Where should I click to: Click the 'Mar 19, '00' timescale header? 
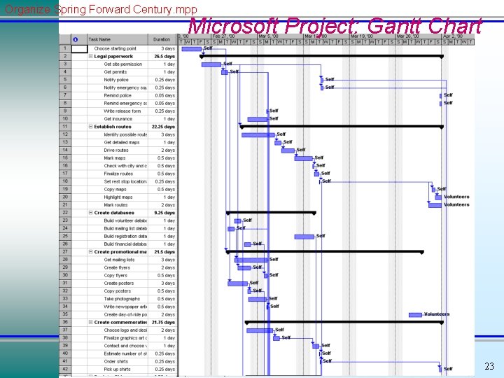(373, 36)
